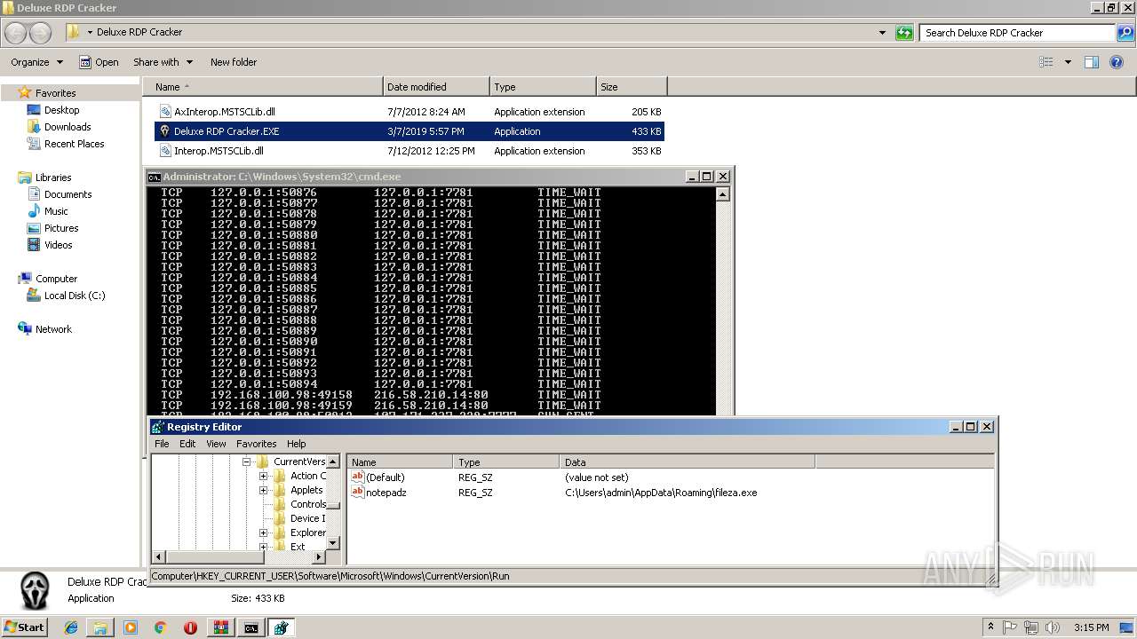Viewport: 1137px width, 639px height.
Task: Open Registry Editor Help menu
Action: point(296,444)
